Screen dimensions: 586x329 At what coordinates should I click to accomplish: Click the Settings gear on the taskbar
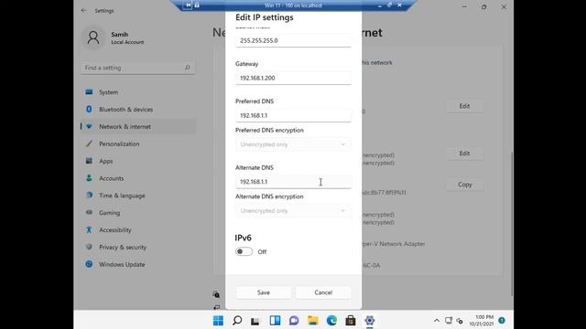coord(370,321)
